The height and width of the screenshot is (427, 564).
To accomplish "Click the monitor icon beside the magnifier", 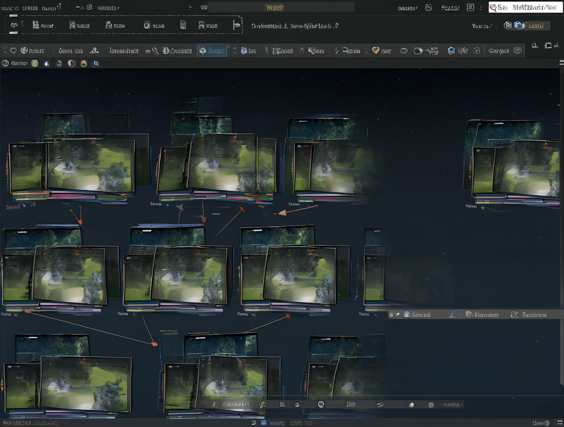I will [x=548, y=46].
